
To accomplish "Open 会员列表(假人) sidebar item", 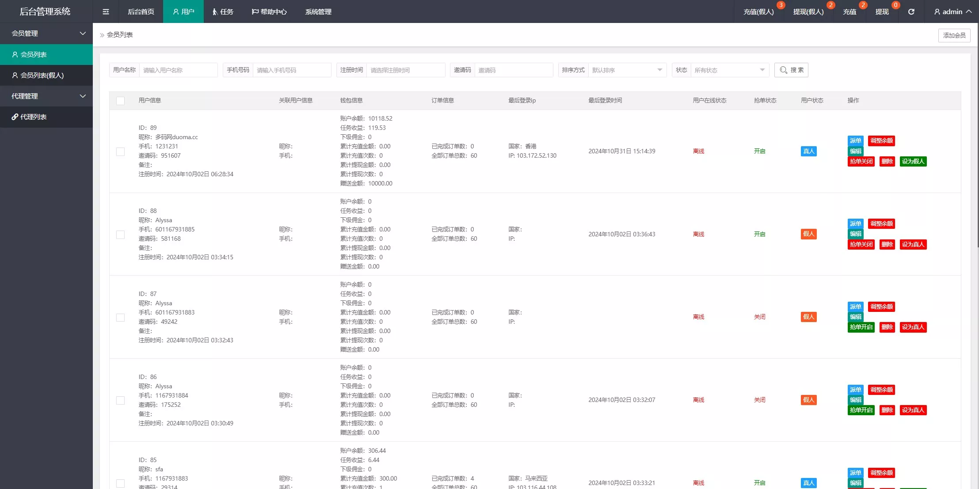I will coord(42,75).
